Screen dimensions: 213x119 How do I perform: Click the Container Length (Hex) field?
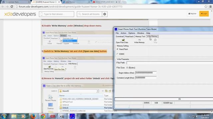(146, 78)
